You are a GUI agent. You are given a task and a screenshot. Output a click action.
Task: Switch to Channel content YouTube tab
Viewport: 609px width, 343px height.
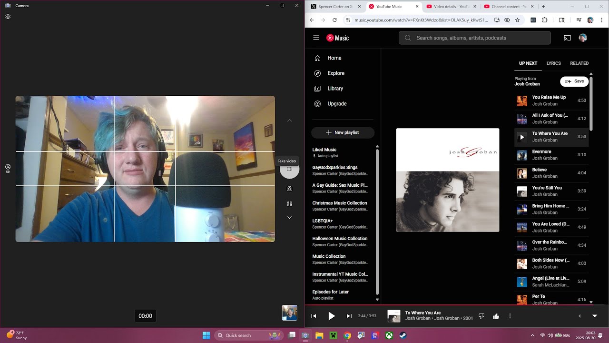click(508, 6)
